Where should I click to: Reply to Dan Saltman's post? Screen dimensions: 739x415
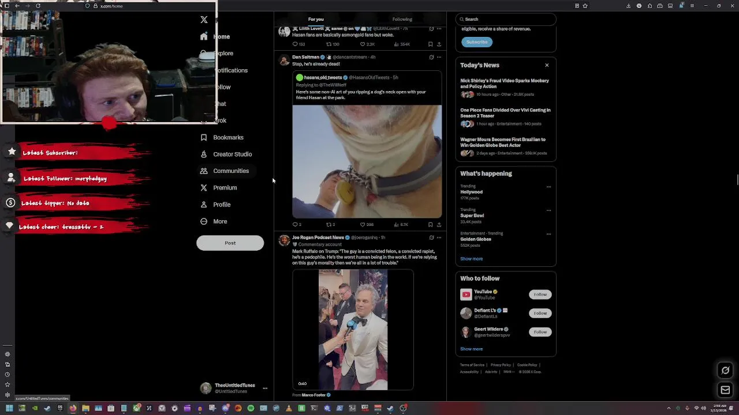click(x=297, y=224)
